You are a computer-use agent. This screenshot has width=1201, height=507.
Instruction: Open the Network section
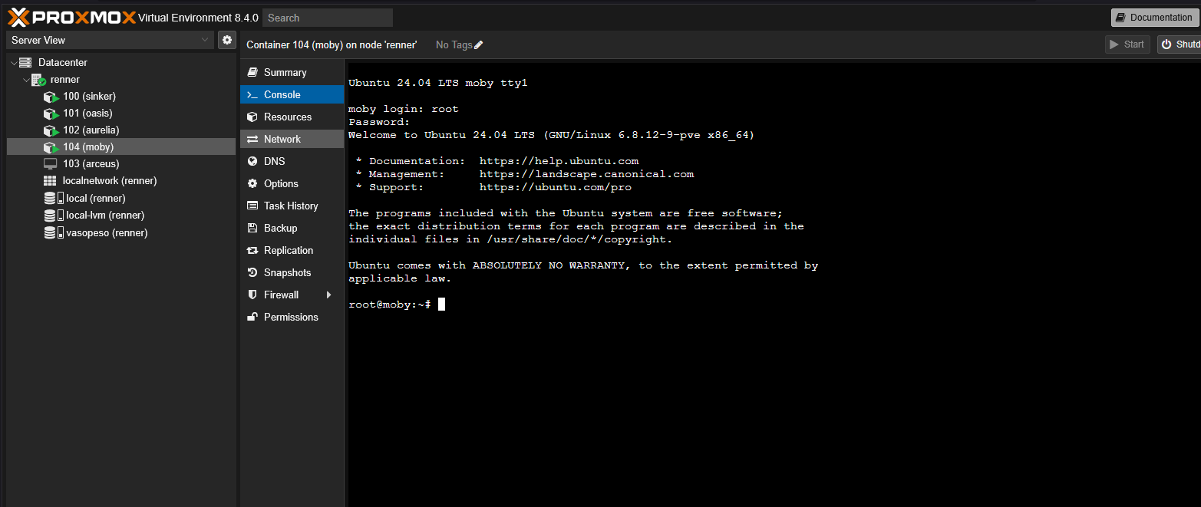click(292, 139)
